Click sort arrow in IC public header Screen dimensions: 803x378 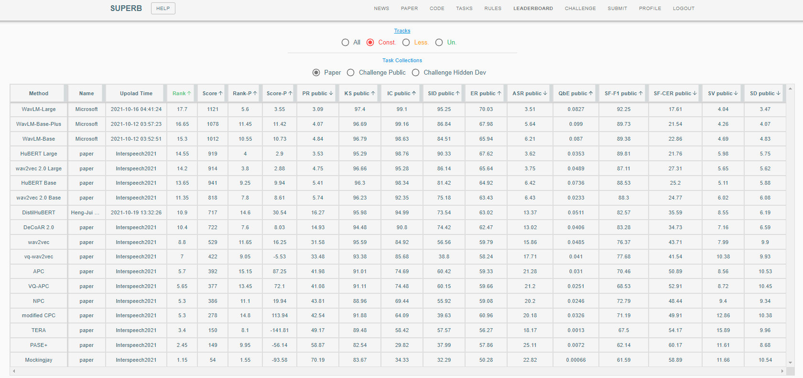pyautogui.click(x=414, y=93)
